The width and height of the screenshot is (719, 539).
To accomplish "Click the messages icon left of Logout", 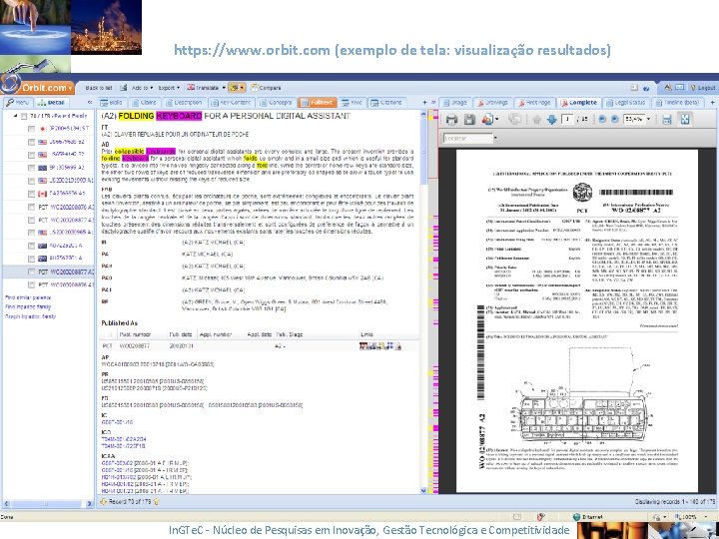I will (680, 87).
